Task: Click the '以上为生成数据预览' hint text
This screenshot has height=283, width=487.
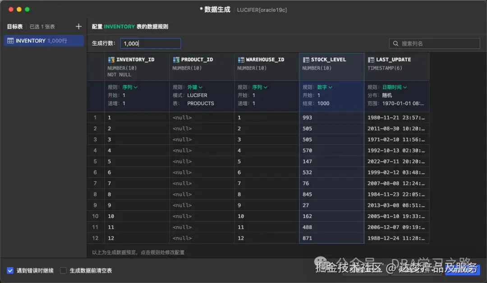Action: (x=138, y=252)
